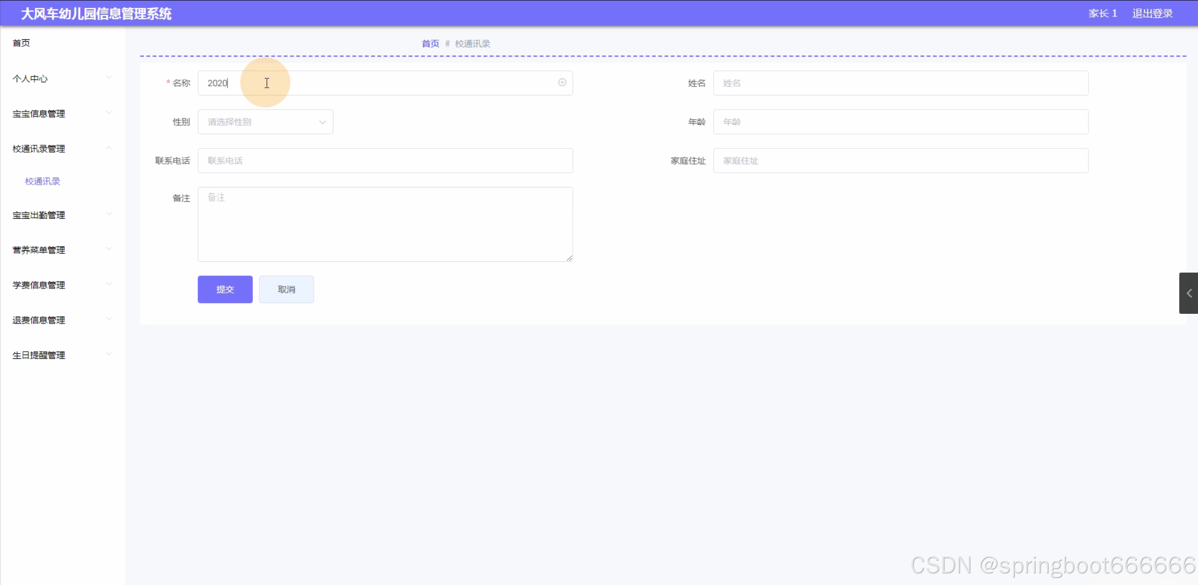Click into the 姓名 input field
The width and height of the screenshot is (1198, 585).
pos(900,83)
